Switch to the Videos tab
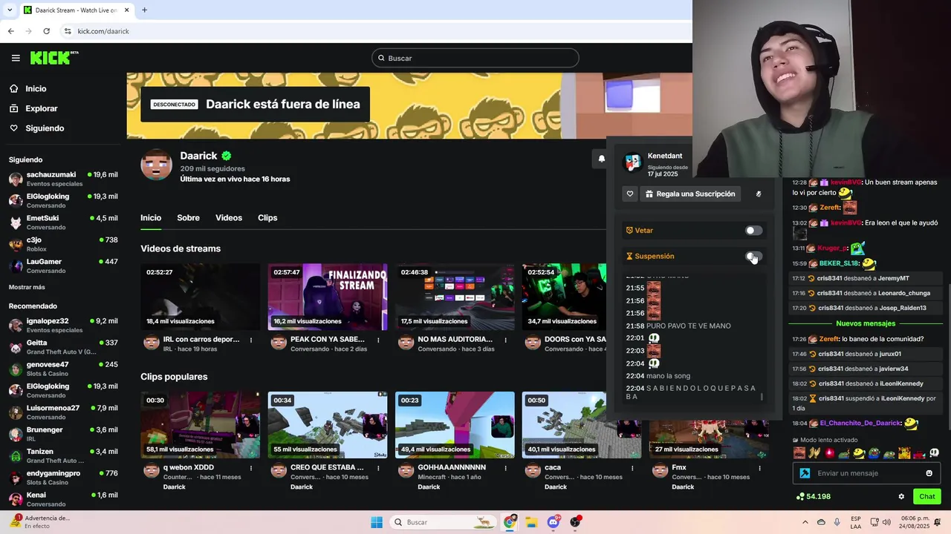This screenshot has height=534, width=951. click(229, 218)
